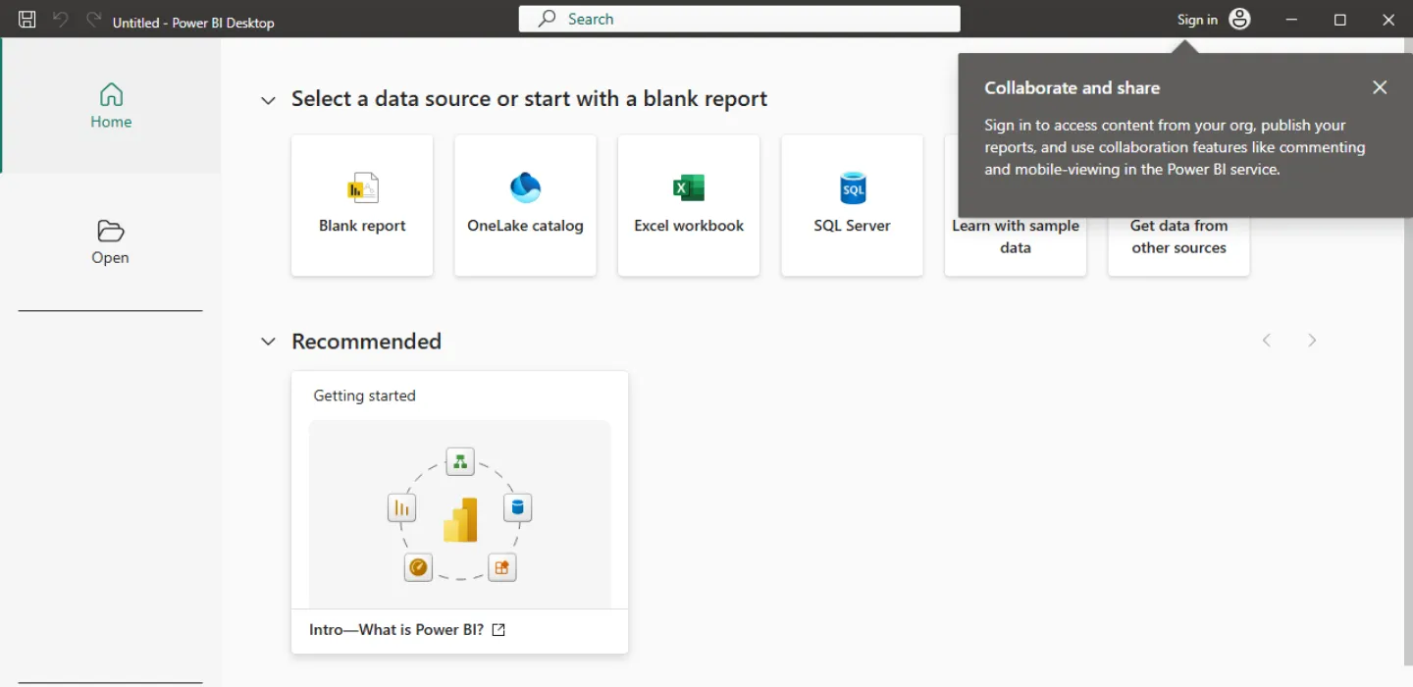Go to next recommended items
This screenshot has height=687, width=1413.
(x=1312, y=341)
